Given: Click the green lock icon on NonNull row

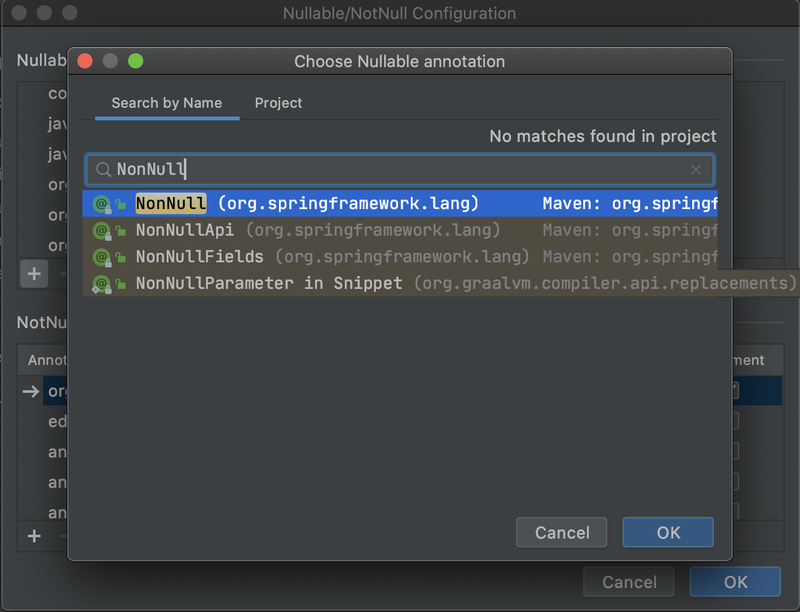Looking at the screenshot, I should 120,204.
